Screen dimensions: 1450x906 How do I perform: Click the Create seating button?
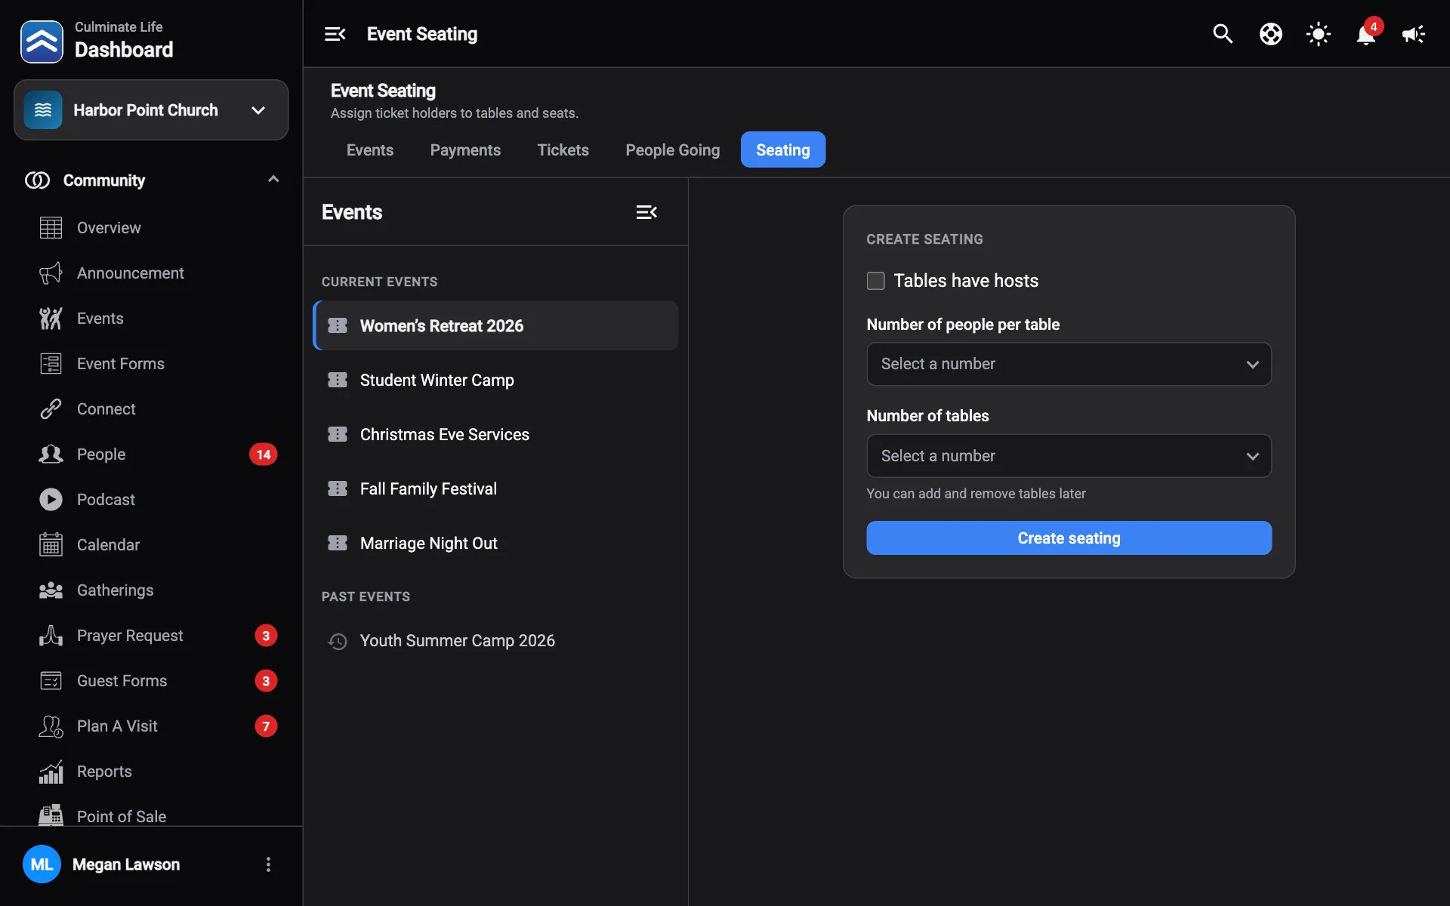(1069, 538)
